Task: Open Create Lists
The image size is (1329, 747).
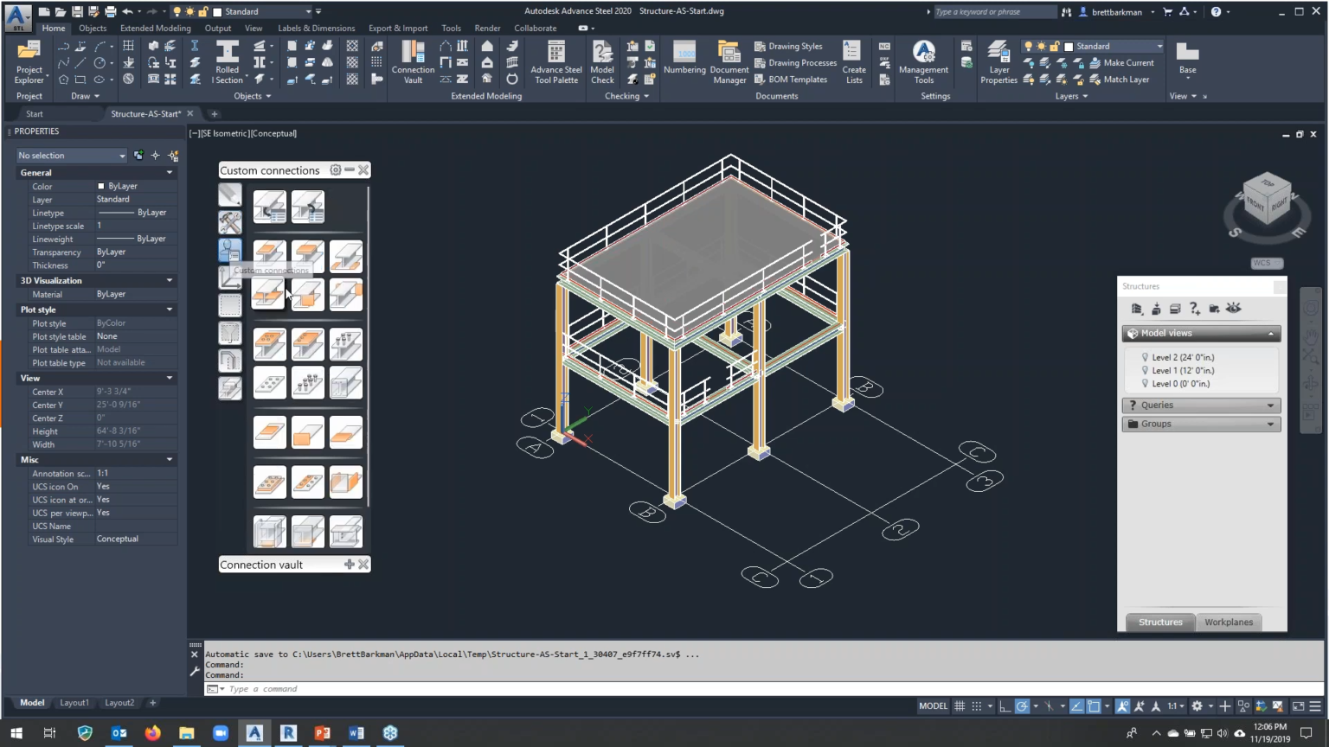Action: click(x=854, y=62)
